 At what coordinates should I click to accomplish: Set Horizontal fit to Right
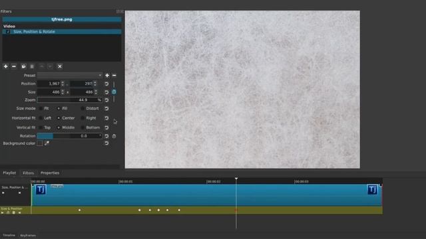tap(89, 118)
